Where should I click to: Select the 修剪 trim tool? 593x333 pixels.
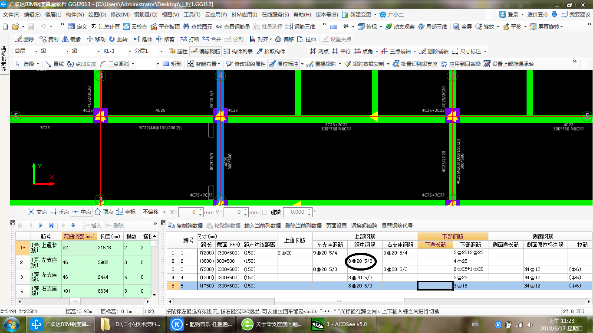165,39
